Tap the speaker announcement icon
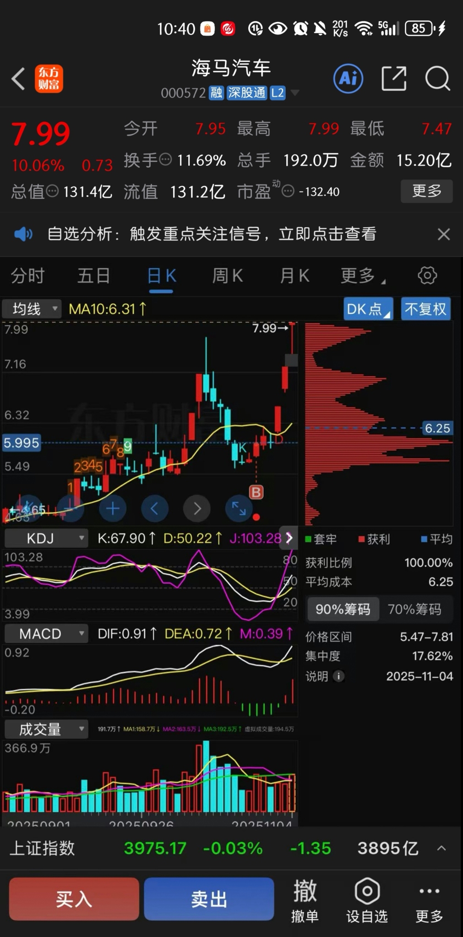Screen dimensions: 463x937 point(23,235)
